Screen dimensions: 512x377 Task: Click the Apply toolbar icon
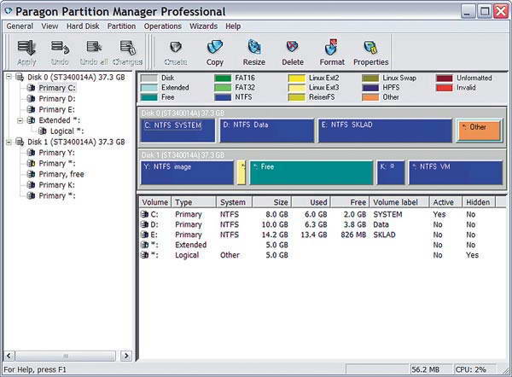click(x=26, y=48)
